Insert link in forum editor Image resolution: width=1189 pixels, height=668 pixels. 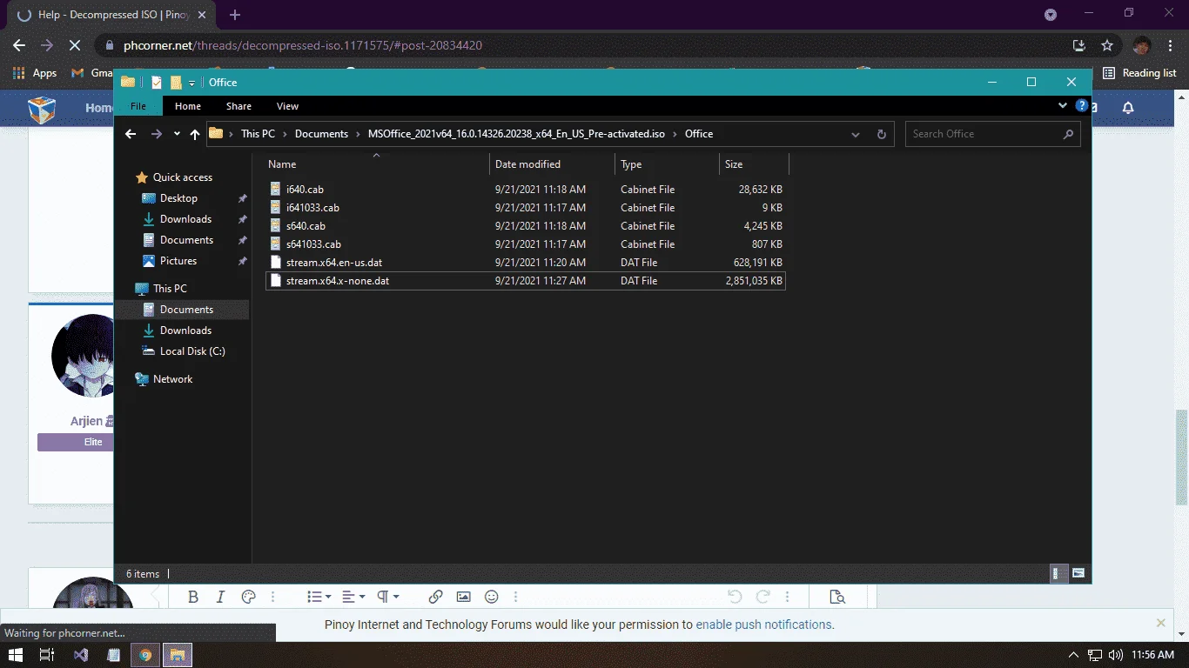point(436,597)
